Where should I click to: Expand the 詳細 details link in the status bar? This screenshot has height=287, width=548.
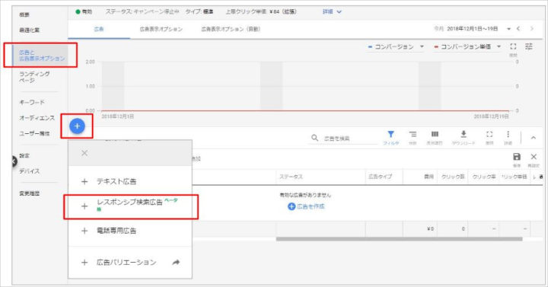tap(332, 11)
